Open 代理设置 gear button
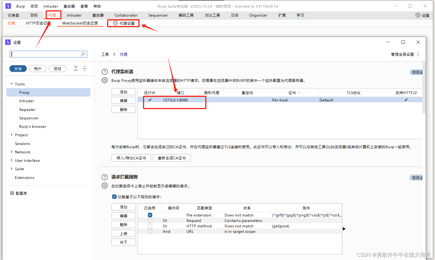435x260 pixels. (124, 23)
